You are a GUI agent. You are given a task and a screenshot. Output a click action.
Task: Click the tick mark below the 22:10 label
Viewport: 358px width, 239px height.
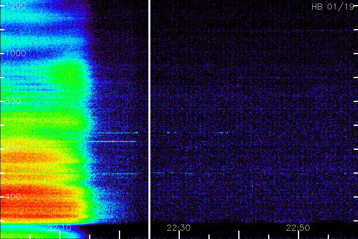click(x=60, y=235)
